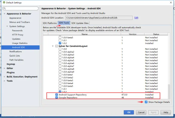This screenshot has width=175, height=118.
Task: Open the Notifications settings
Action: (x=16, y=51)
